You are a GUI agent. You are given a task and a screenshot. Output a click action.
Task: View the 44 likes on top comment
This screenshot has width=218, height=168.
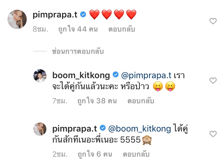click(x=78, y=29)
